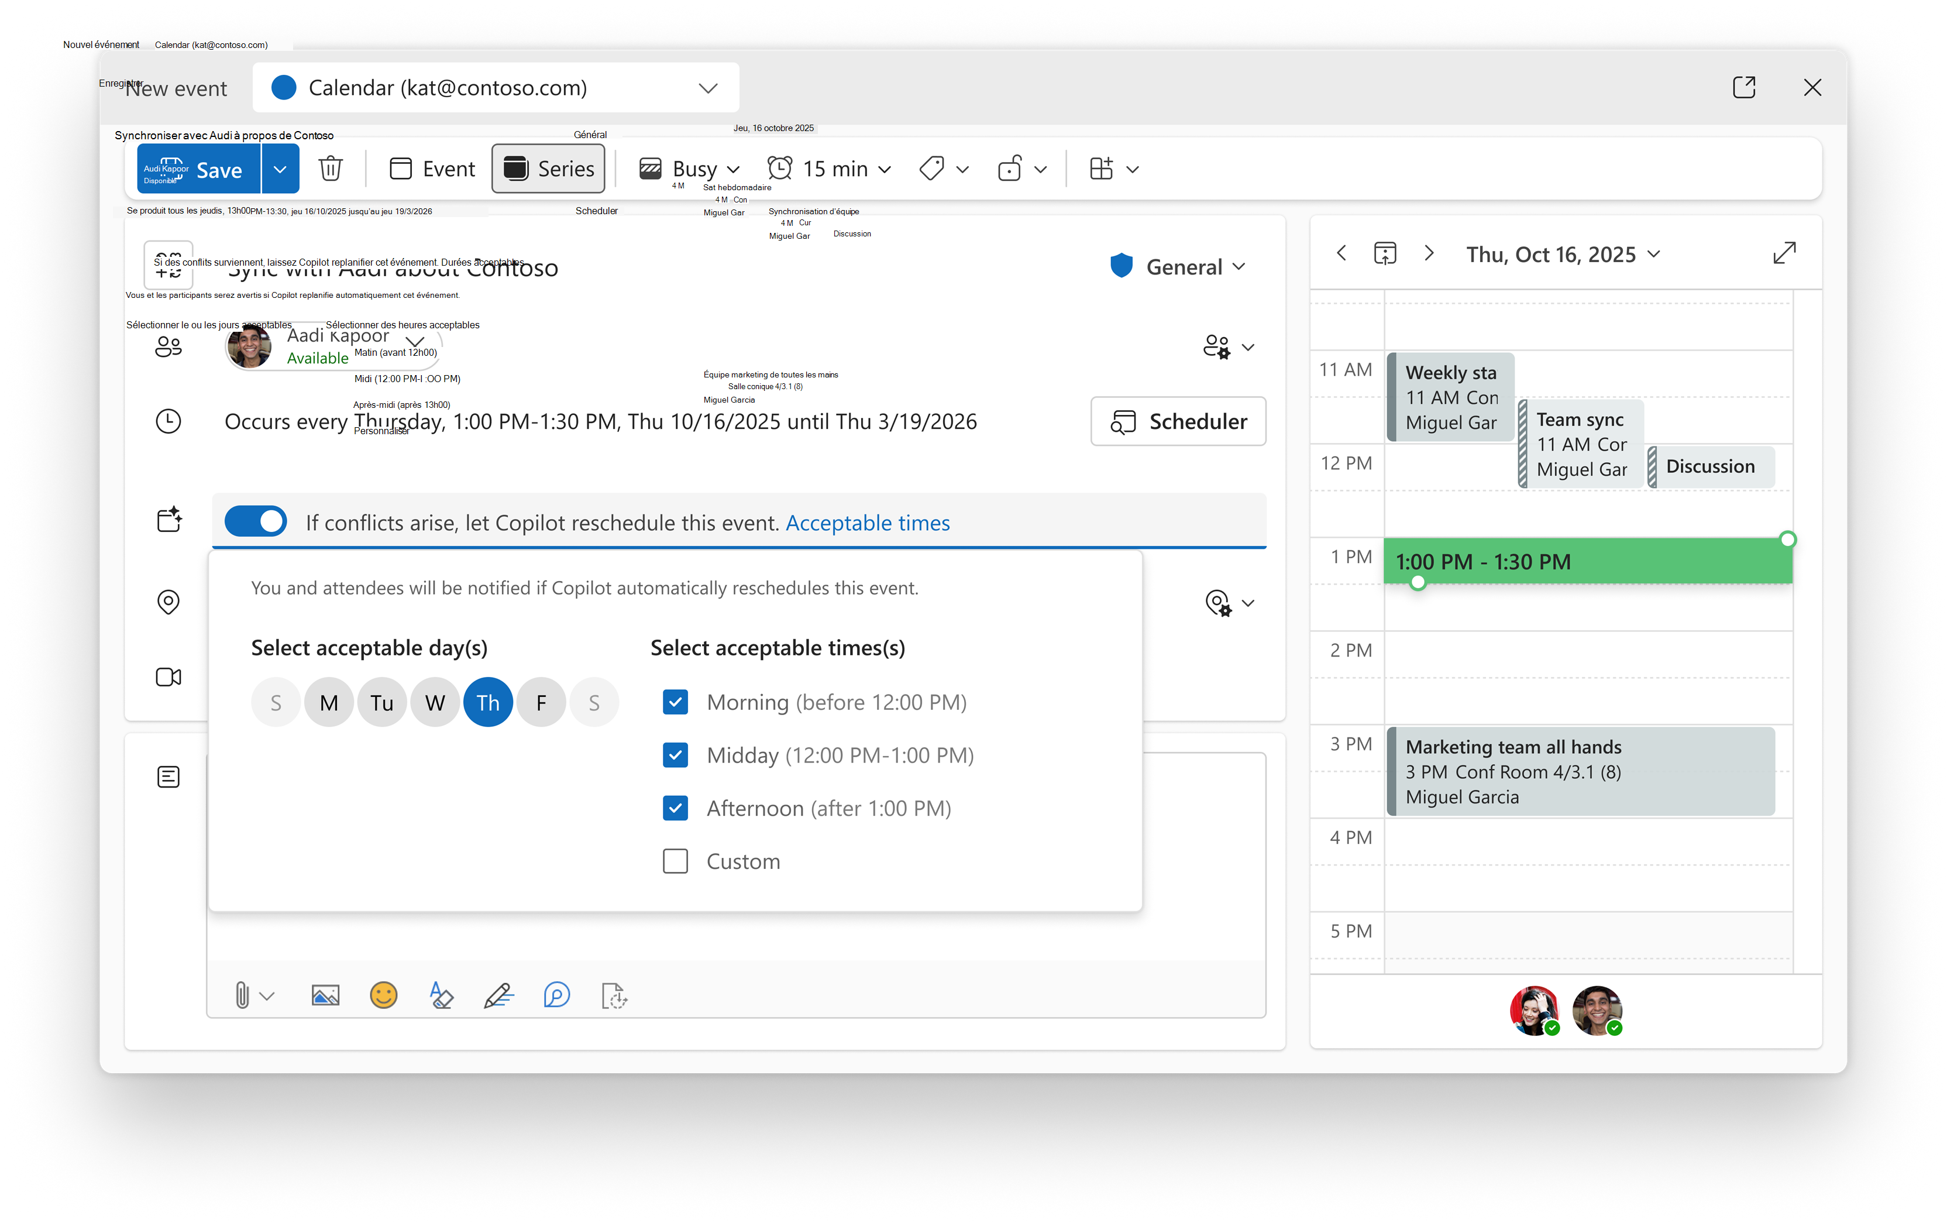1947x1223 pixels.
Task: Open the Weekly sta event
Action: coord(1450,397)
